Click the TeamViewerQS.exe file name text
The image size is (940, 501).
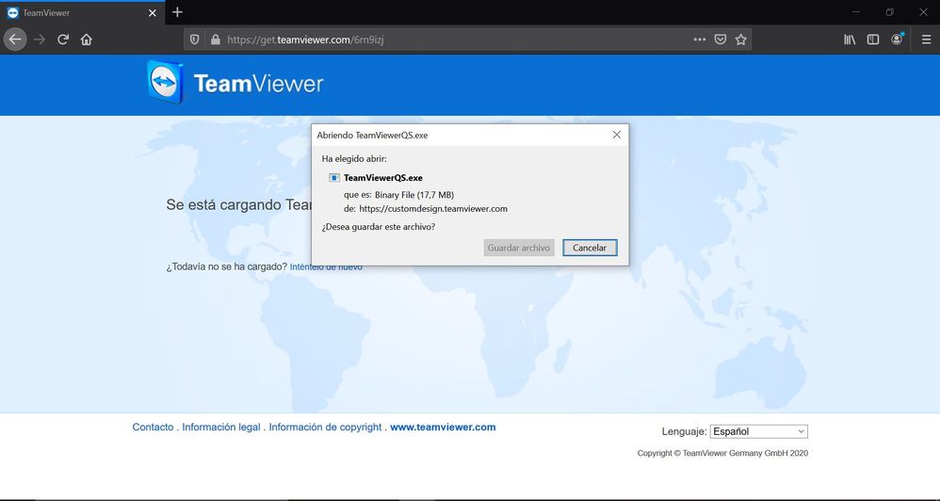[383, 178]
